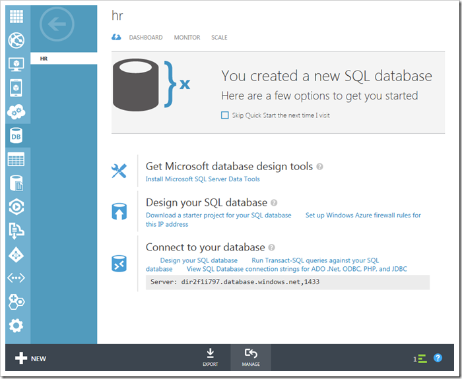Open the blue help question mark

pos(438,358)
